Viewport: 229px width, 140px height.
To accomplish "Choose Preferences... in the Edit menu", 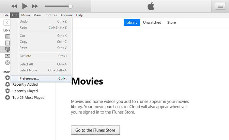I will pyautogui.click(x=41, y=78).
